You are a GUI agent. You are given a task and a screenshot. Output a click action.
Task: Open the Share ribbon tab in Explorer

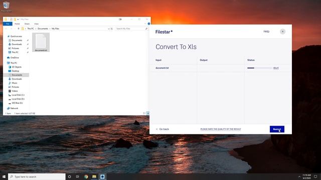(27, 24)
